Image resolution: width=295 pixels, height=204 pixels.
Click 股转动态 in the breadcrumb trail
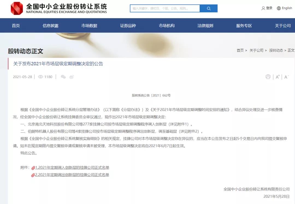click(x=276, y=50)
